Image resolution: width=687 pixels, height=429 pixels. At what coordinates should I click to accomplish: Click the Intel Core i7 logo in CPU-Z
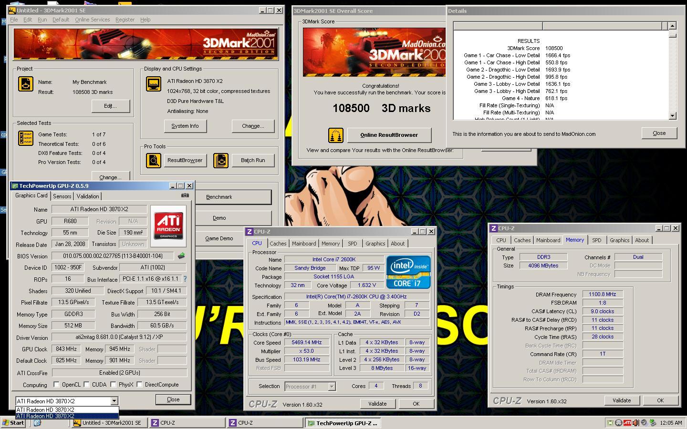(408, 272)
